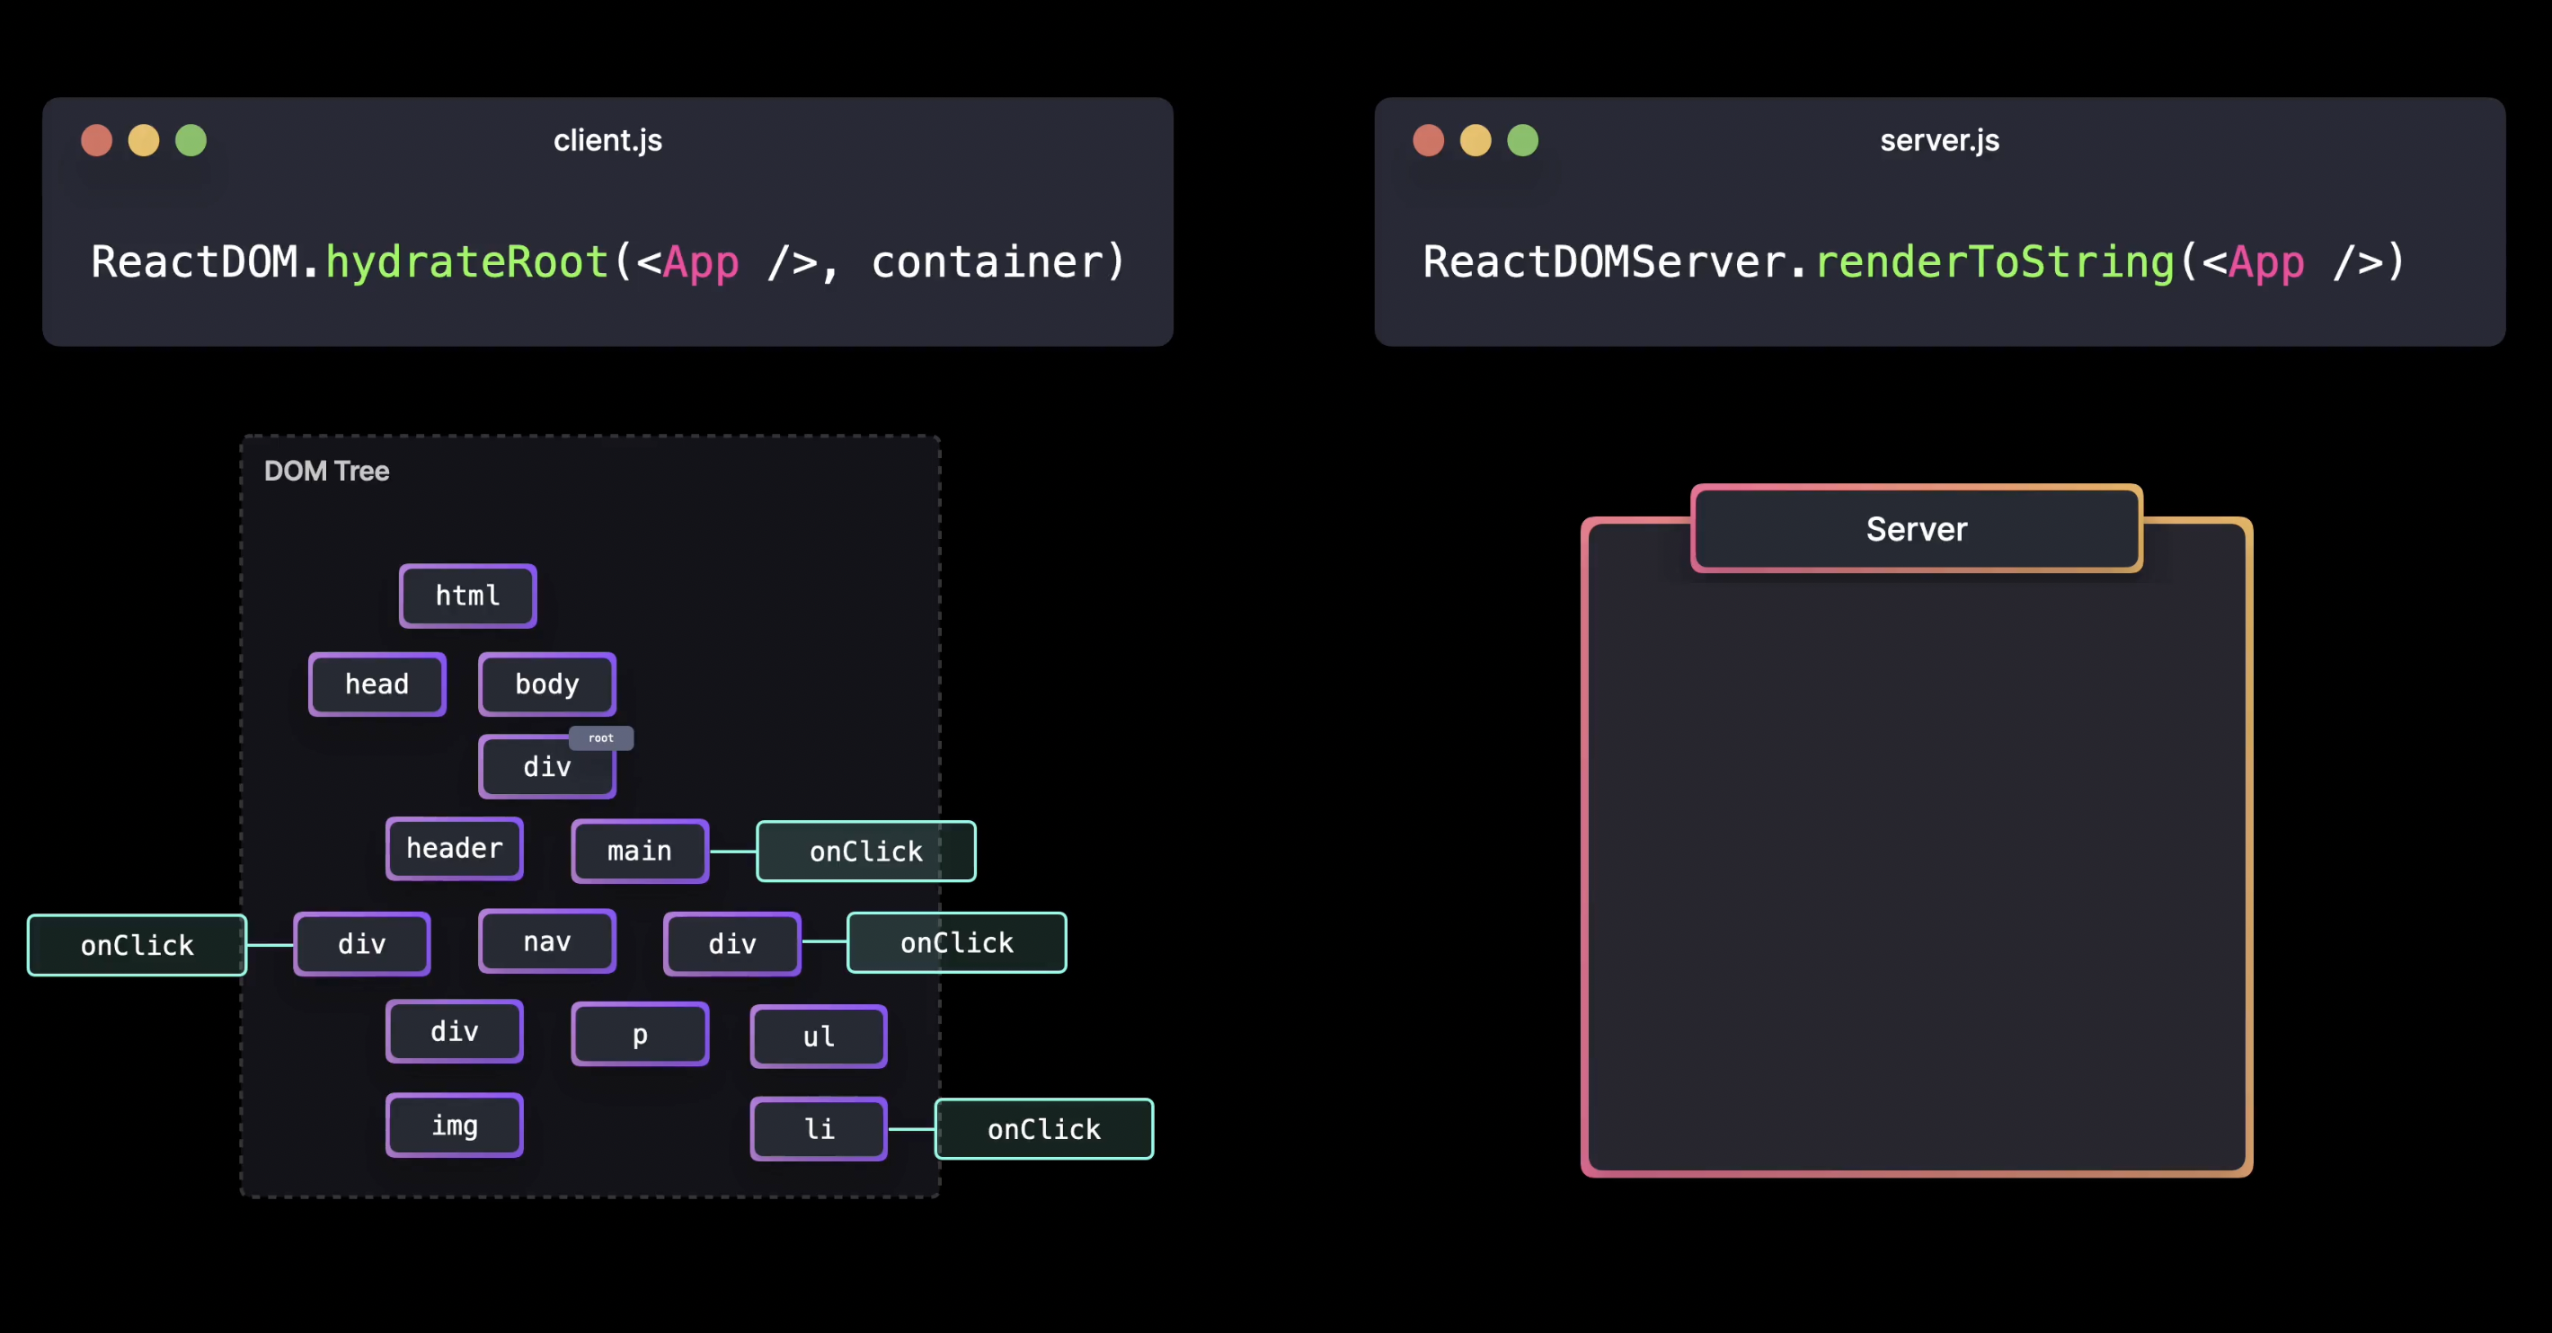Click the client.js window title
This screenshot has height=1333, width=2552.
click(607, 141)
